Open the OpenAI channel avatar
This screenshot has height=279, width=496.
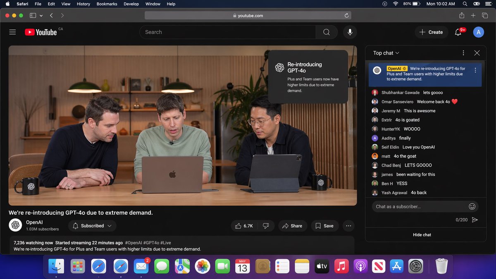click(16, 225)
